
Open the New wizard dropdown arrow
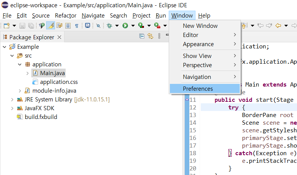(14, 26)
